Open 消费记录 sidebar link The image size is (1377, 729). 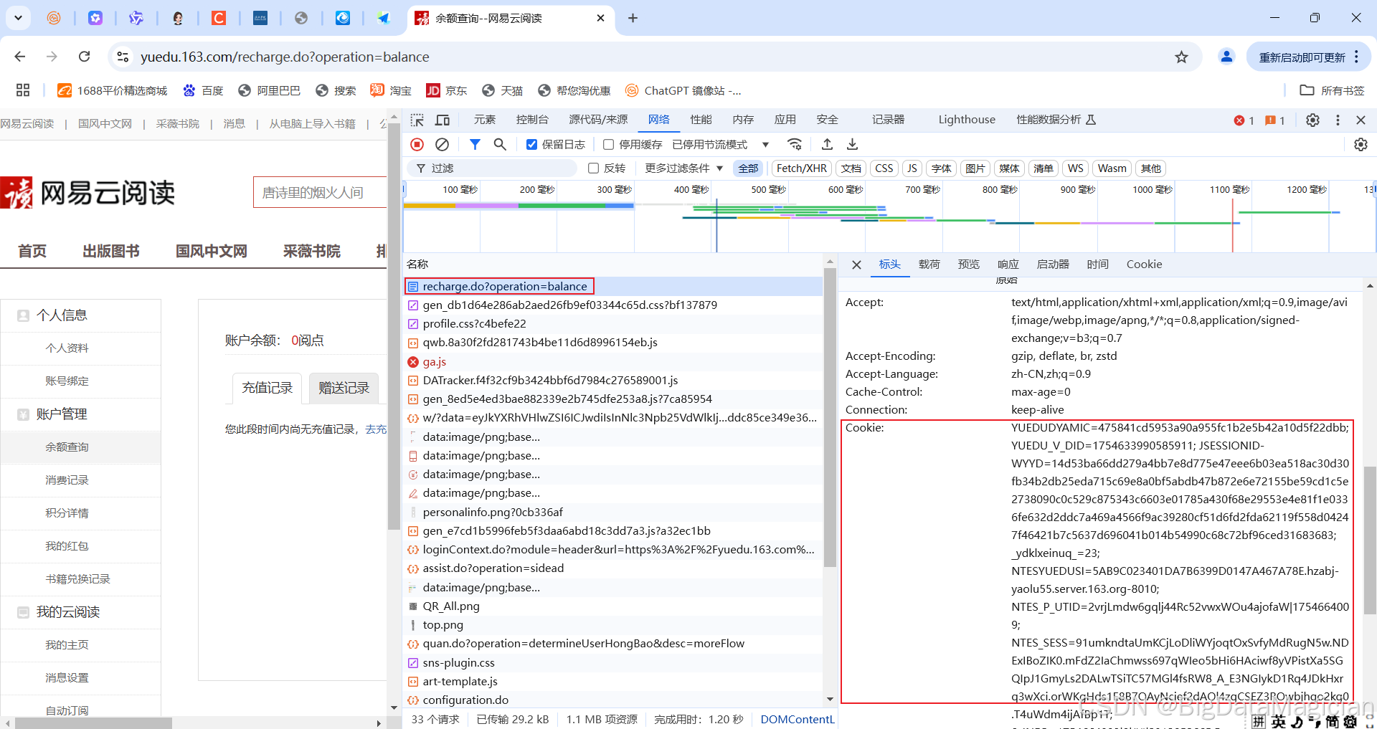tap(67, 480)
